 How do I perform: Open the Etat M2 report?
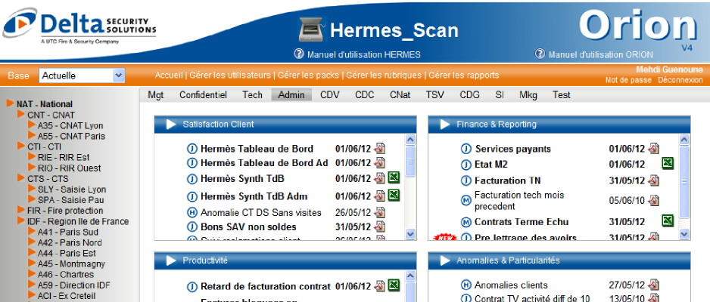[x=493, y=165]
